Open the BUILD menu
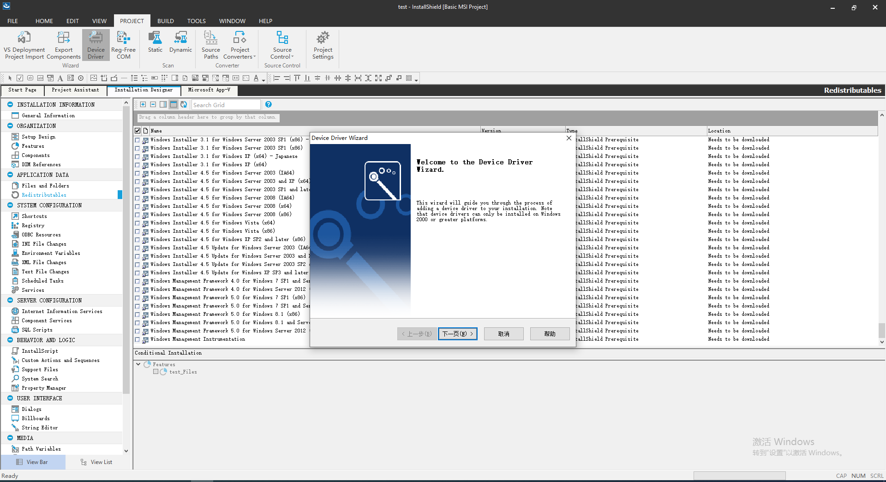The image size is (886, 482). 166,21
